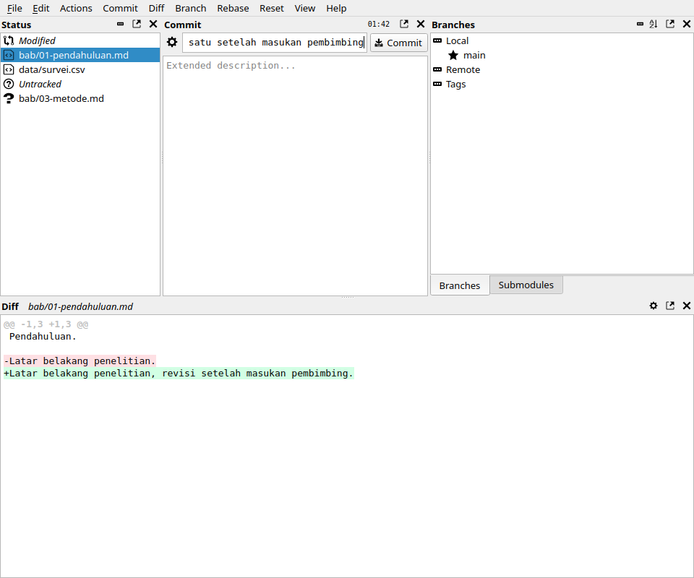Close the Status panel
694x578 pixels.
(x=153, y=24)
